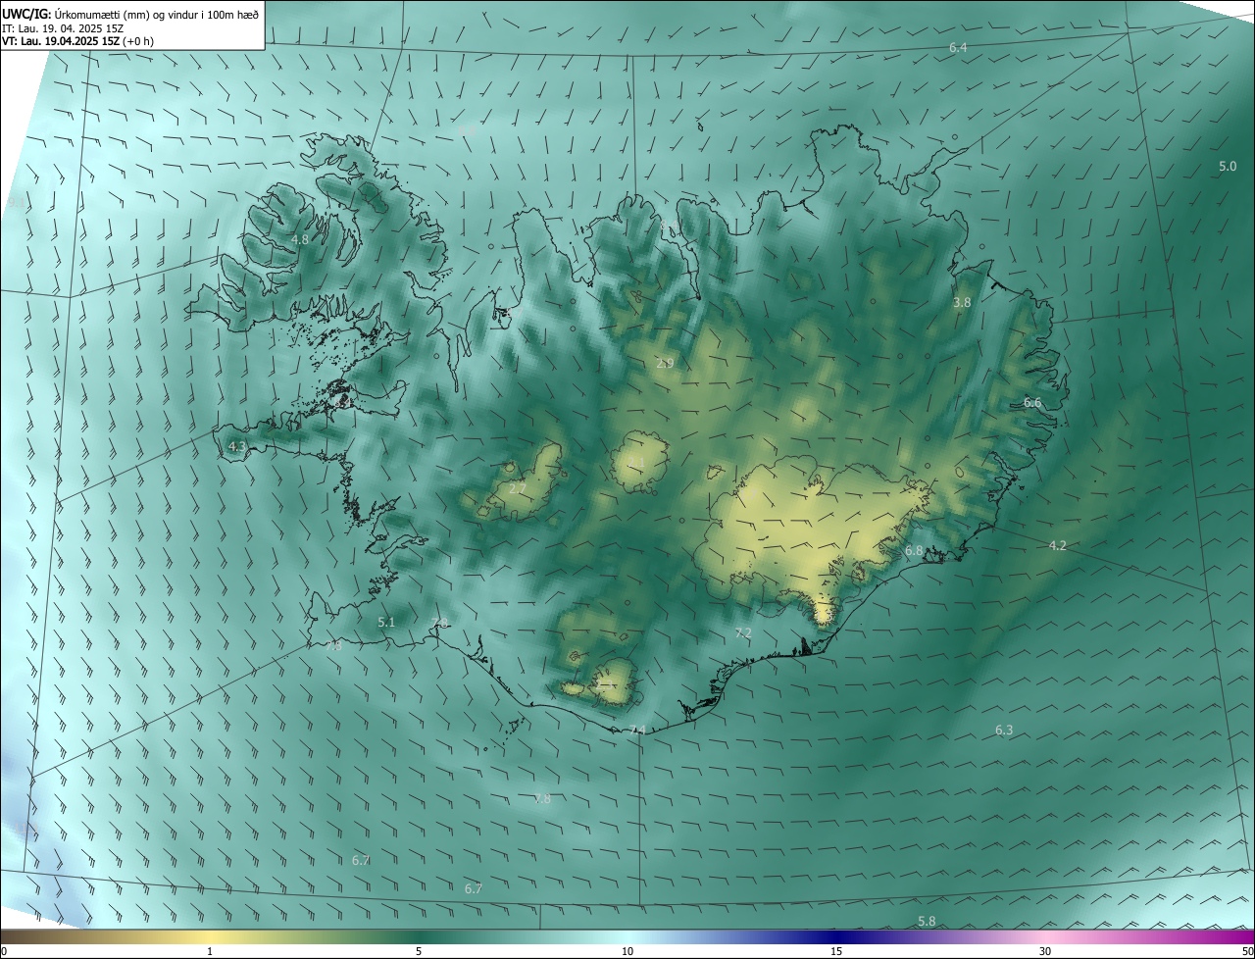Click the 3.8 value label
This screenshot has height=959, width=1255.
pyautogui.click(x=962, y=303)
